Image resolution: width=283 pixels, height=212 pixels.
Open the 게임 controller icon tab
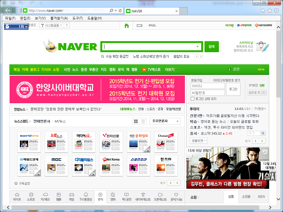(x=72, y=197)
